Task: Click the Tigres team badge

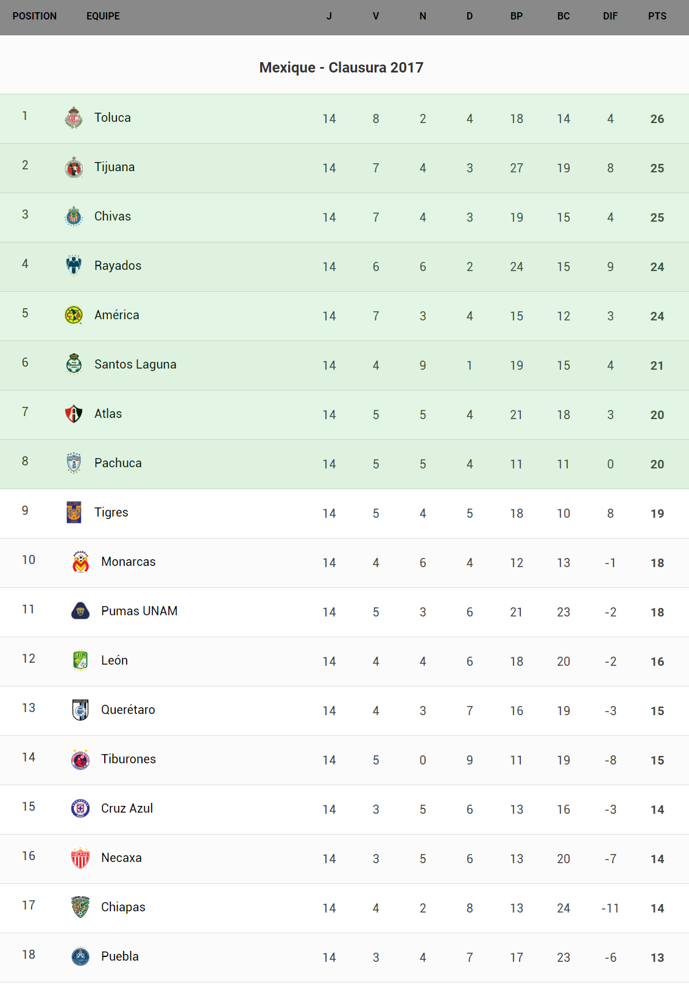Action: pyautogui.click(x=74, y=512)
